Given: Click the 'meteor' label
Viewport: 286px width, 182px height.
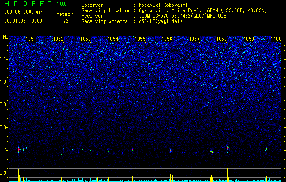Looking at the screenshot, I should pyautogui.click(x=65, y=14).
